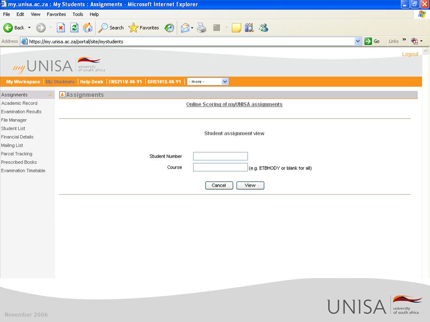Image resolution: width=430 pixels, height=322 pixels.
Task: Click the Cancel button
Action: tap(219, 185)
